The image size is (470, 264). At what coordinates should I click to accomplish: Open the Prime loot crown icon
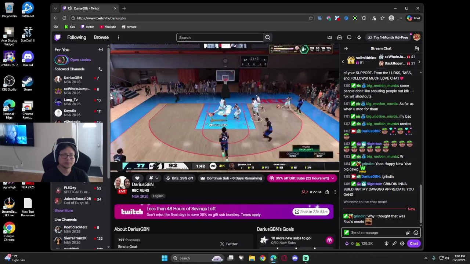(x=330, y=37)
